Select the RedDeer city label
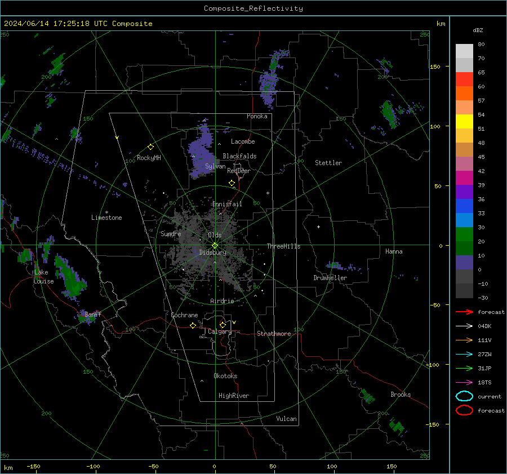This screenshot has height=474, width=507. click(239, 171)
